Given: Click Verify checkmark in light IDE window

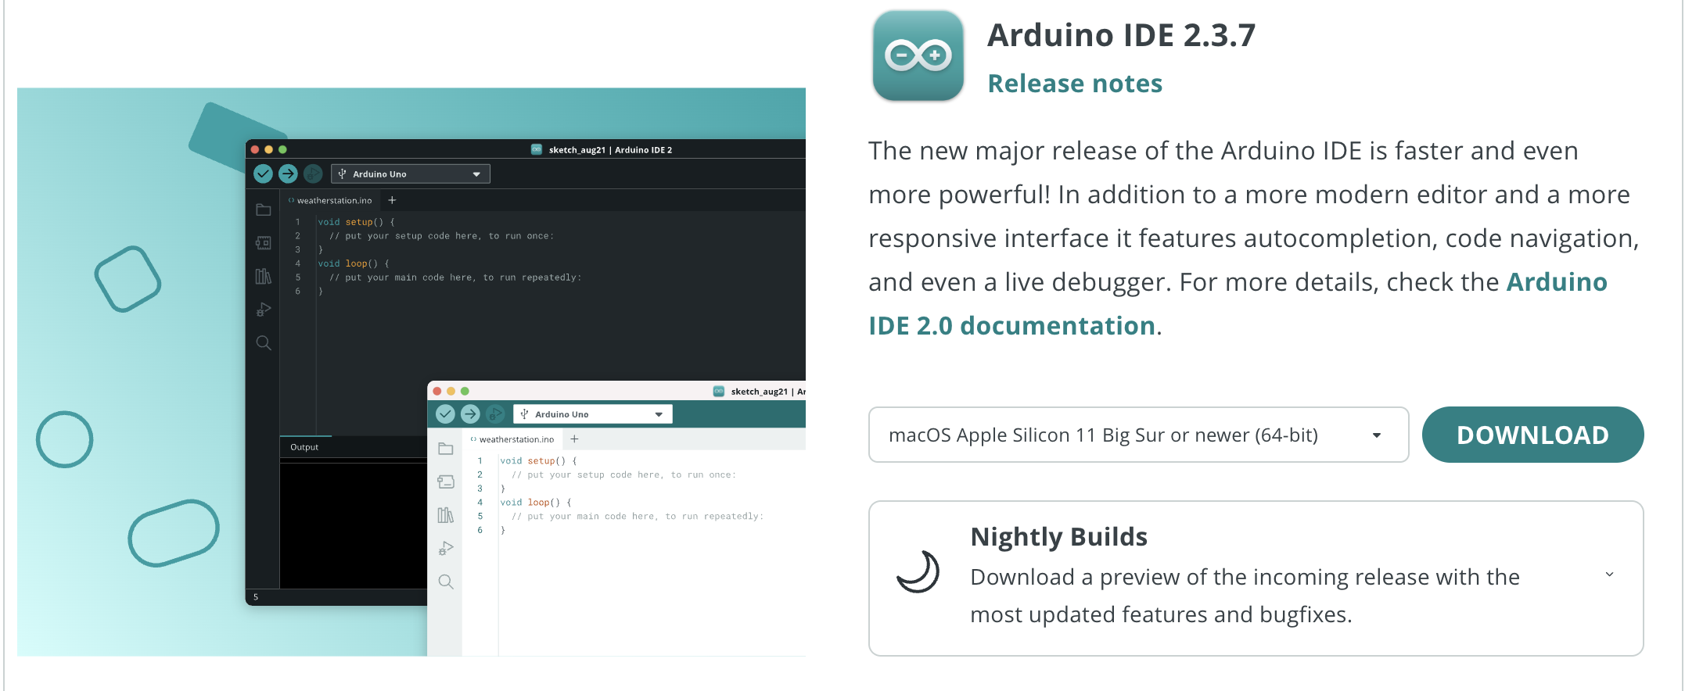Looking at the screenshot, I should (445, 414).
